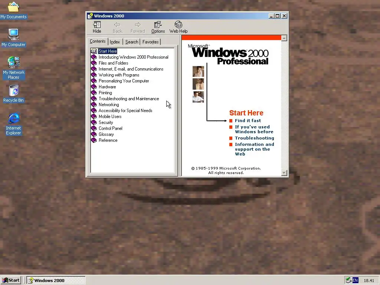Viewport: 380px width, 285px height.
Task: Select the My Network Places desktop icon
Action: tap(14, 68)
